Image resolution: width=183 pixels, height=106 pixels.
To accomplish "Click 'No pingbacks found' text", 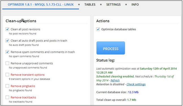I will coord(20,90).
